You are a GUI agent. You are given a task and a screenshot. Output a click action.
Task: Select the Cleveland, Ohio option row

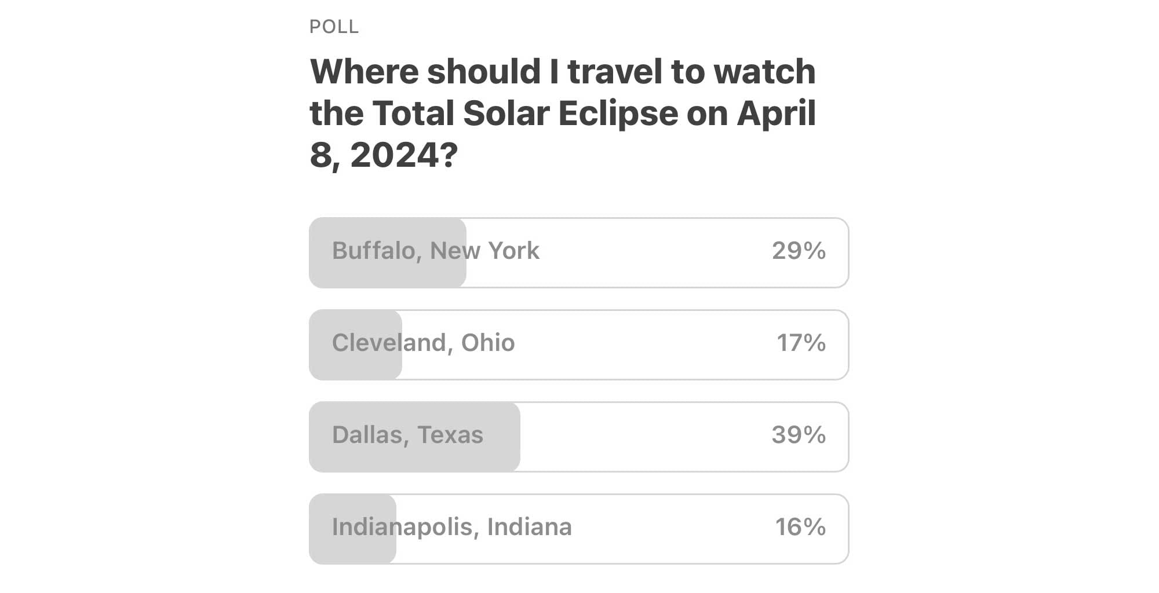point(579,345)
